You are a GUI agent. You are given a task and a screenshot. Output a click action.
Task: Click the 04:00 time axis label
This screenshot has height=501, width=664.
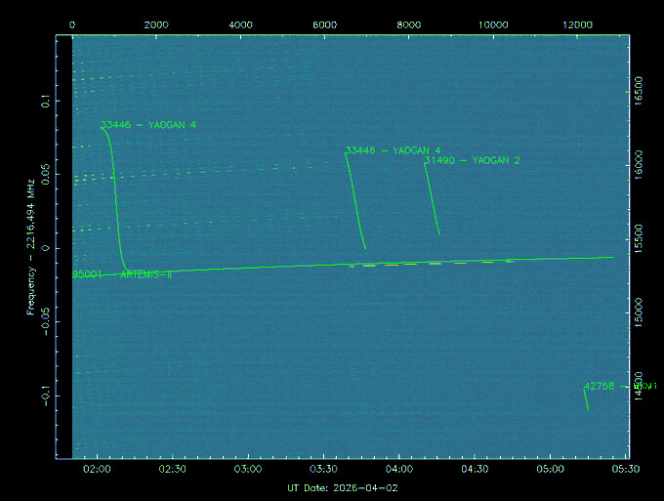click(x=399, y=470)
